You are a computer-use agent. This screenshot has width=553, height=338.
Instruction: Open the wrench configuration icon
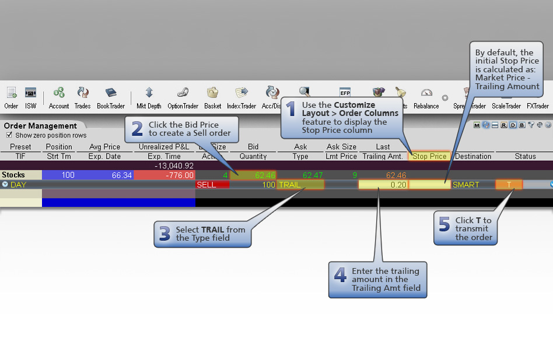click(x=540, y=125)
